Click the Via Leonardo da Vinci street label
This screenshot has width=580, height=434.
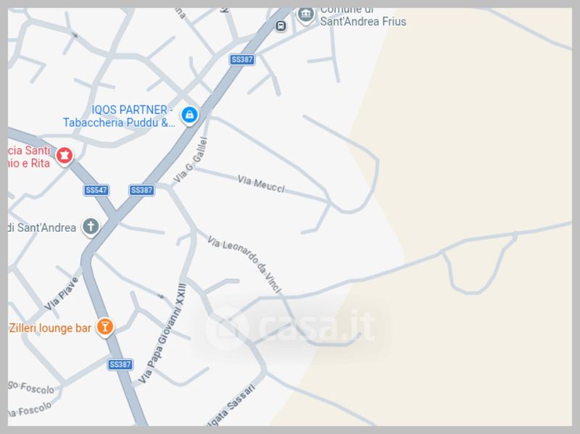(244, 264)
